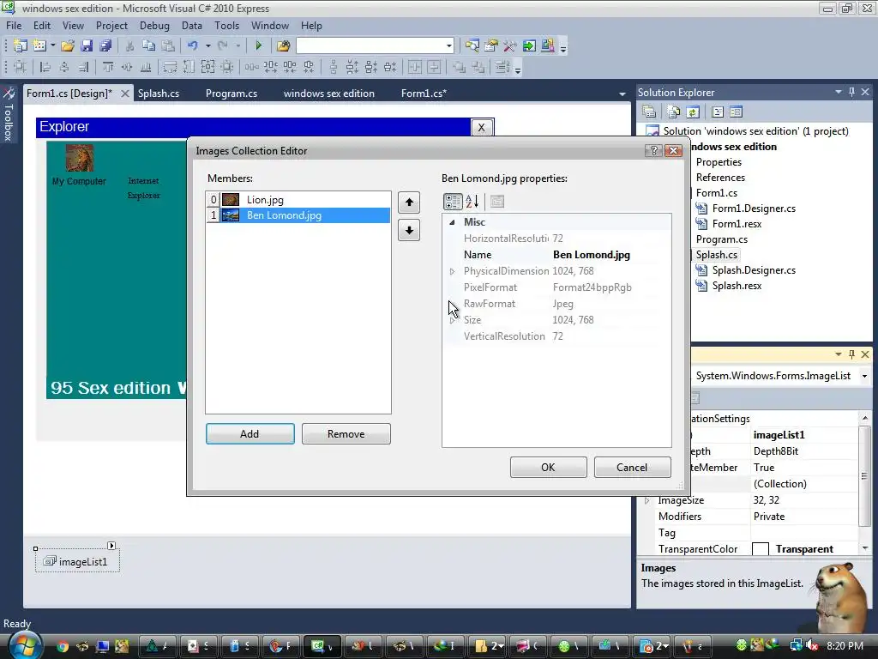878x659 pixels.
Task: Click the Redo arrow icon
Action: pyautogui.click(x=223, y=46)
